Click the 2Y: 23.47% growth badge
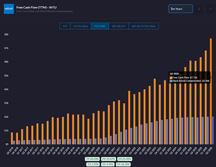The height and width of the screenshot is (167, 216). tap(109, 159)
